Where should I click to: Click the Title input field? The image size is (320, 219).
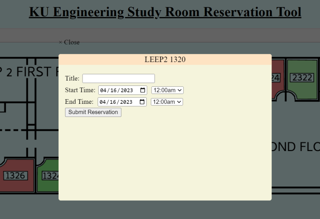(x=119, y=79)
